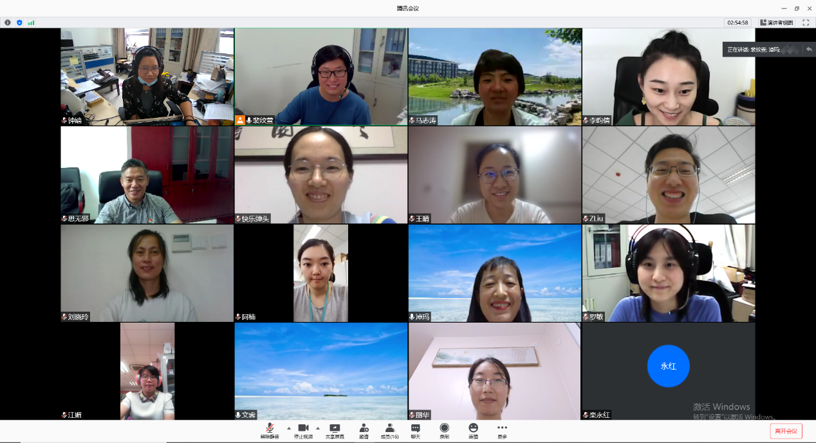Open the emoji reactions (表情)
The height and width of the screenshot is (443, 816).
click(x=473, y=430)
